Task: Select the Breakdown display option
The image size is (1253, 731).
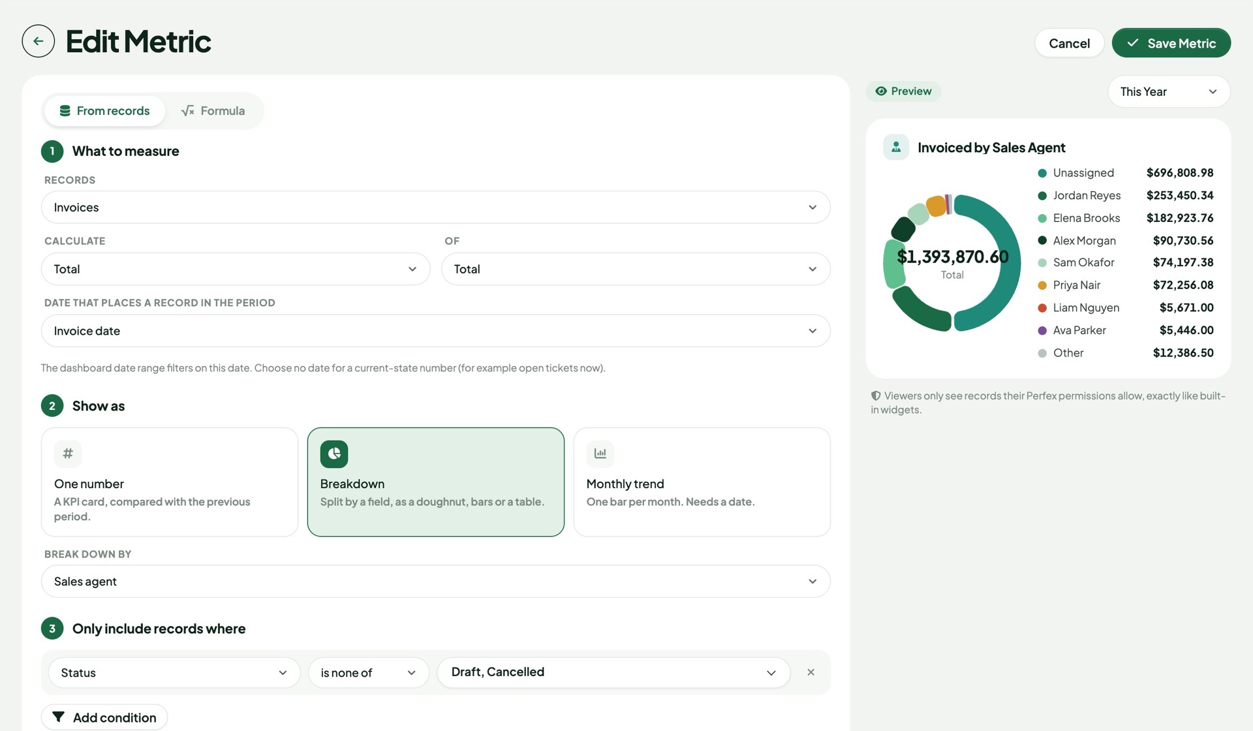Action: (x=436, y=482)
